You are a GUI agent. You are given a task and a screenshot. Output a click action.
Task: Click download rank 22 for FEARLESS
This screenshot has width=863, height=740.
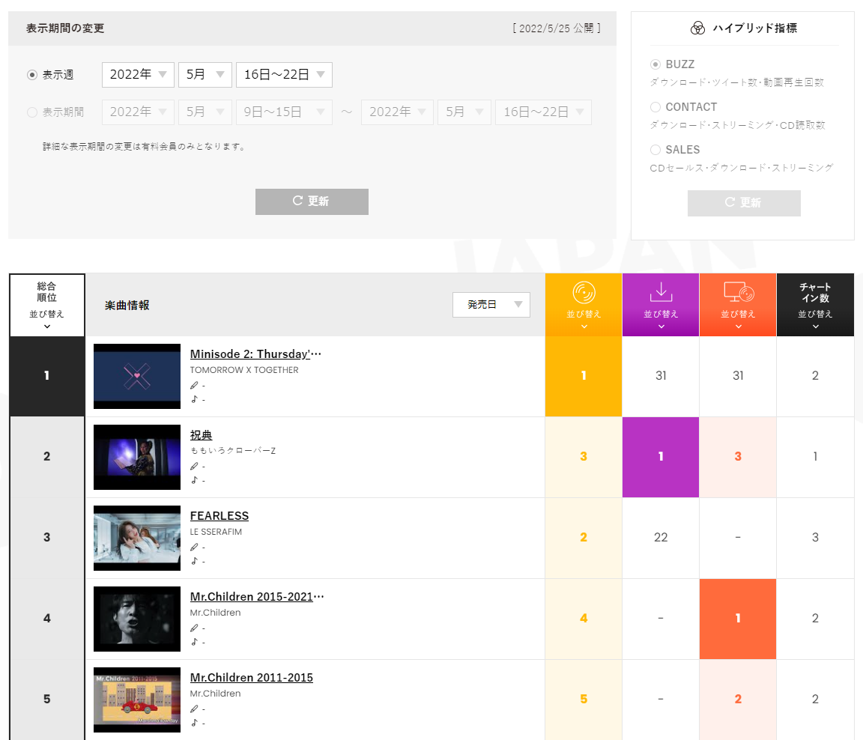click(661, 538)
